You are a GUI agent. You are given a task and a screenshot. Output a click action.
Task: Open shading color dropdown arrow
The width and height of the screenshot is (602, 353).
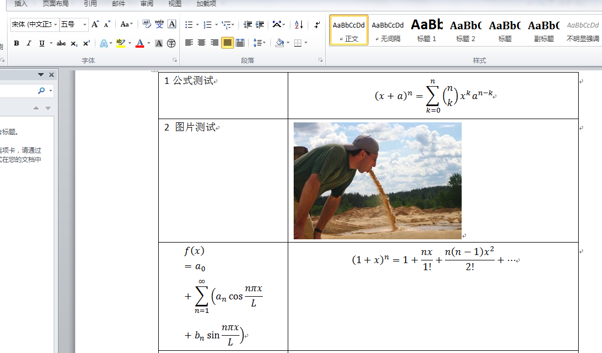pyautogui.click(x=288, y=43)
